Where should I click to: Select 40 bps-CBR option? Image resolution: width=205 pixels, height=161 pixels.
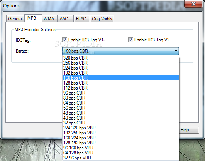tap(120, 118)
